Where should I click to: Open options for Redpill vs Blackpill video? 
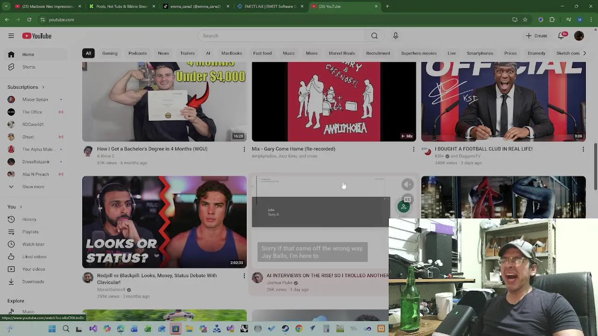pos(244,276)
